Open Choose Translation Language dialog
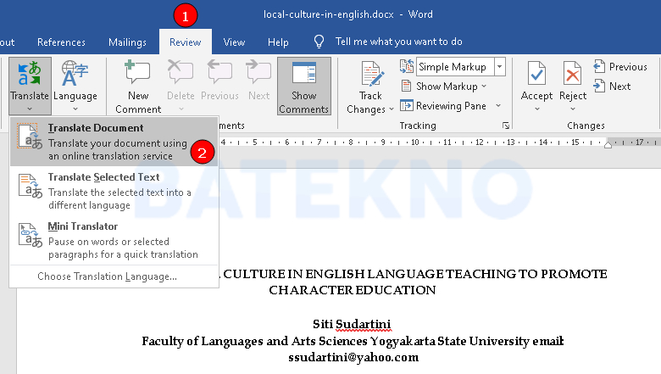 tap(107, 276)
